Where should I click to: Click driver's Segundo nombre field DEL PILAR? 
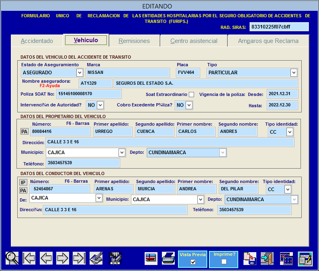(x=239, y=189)
